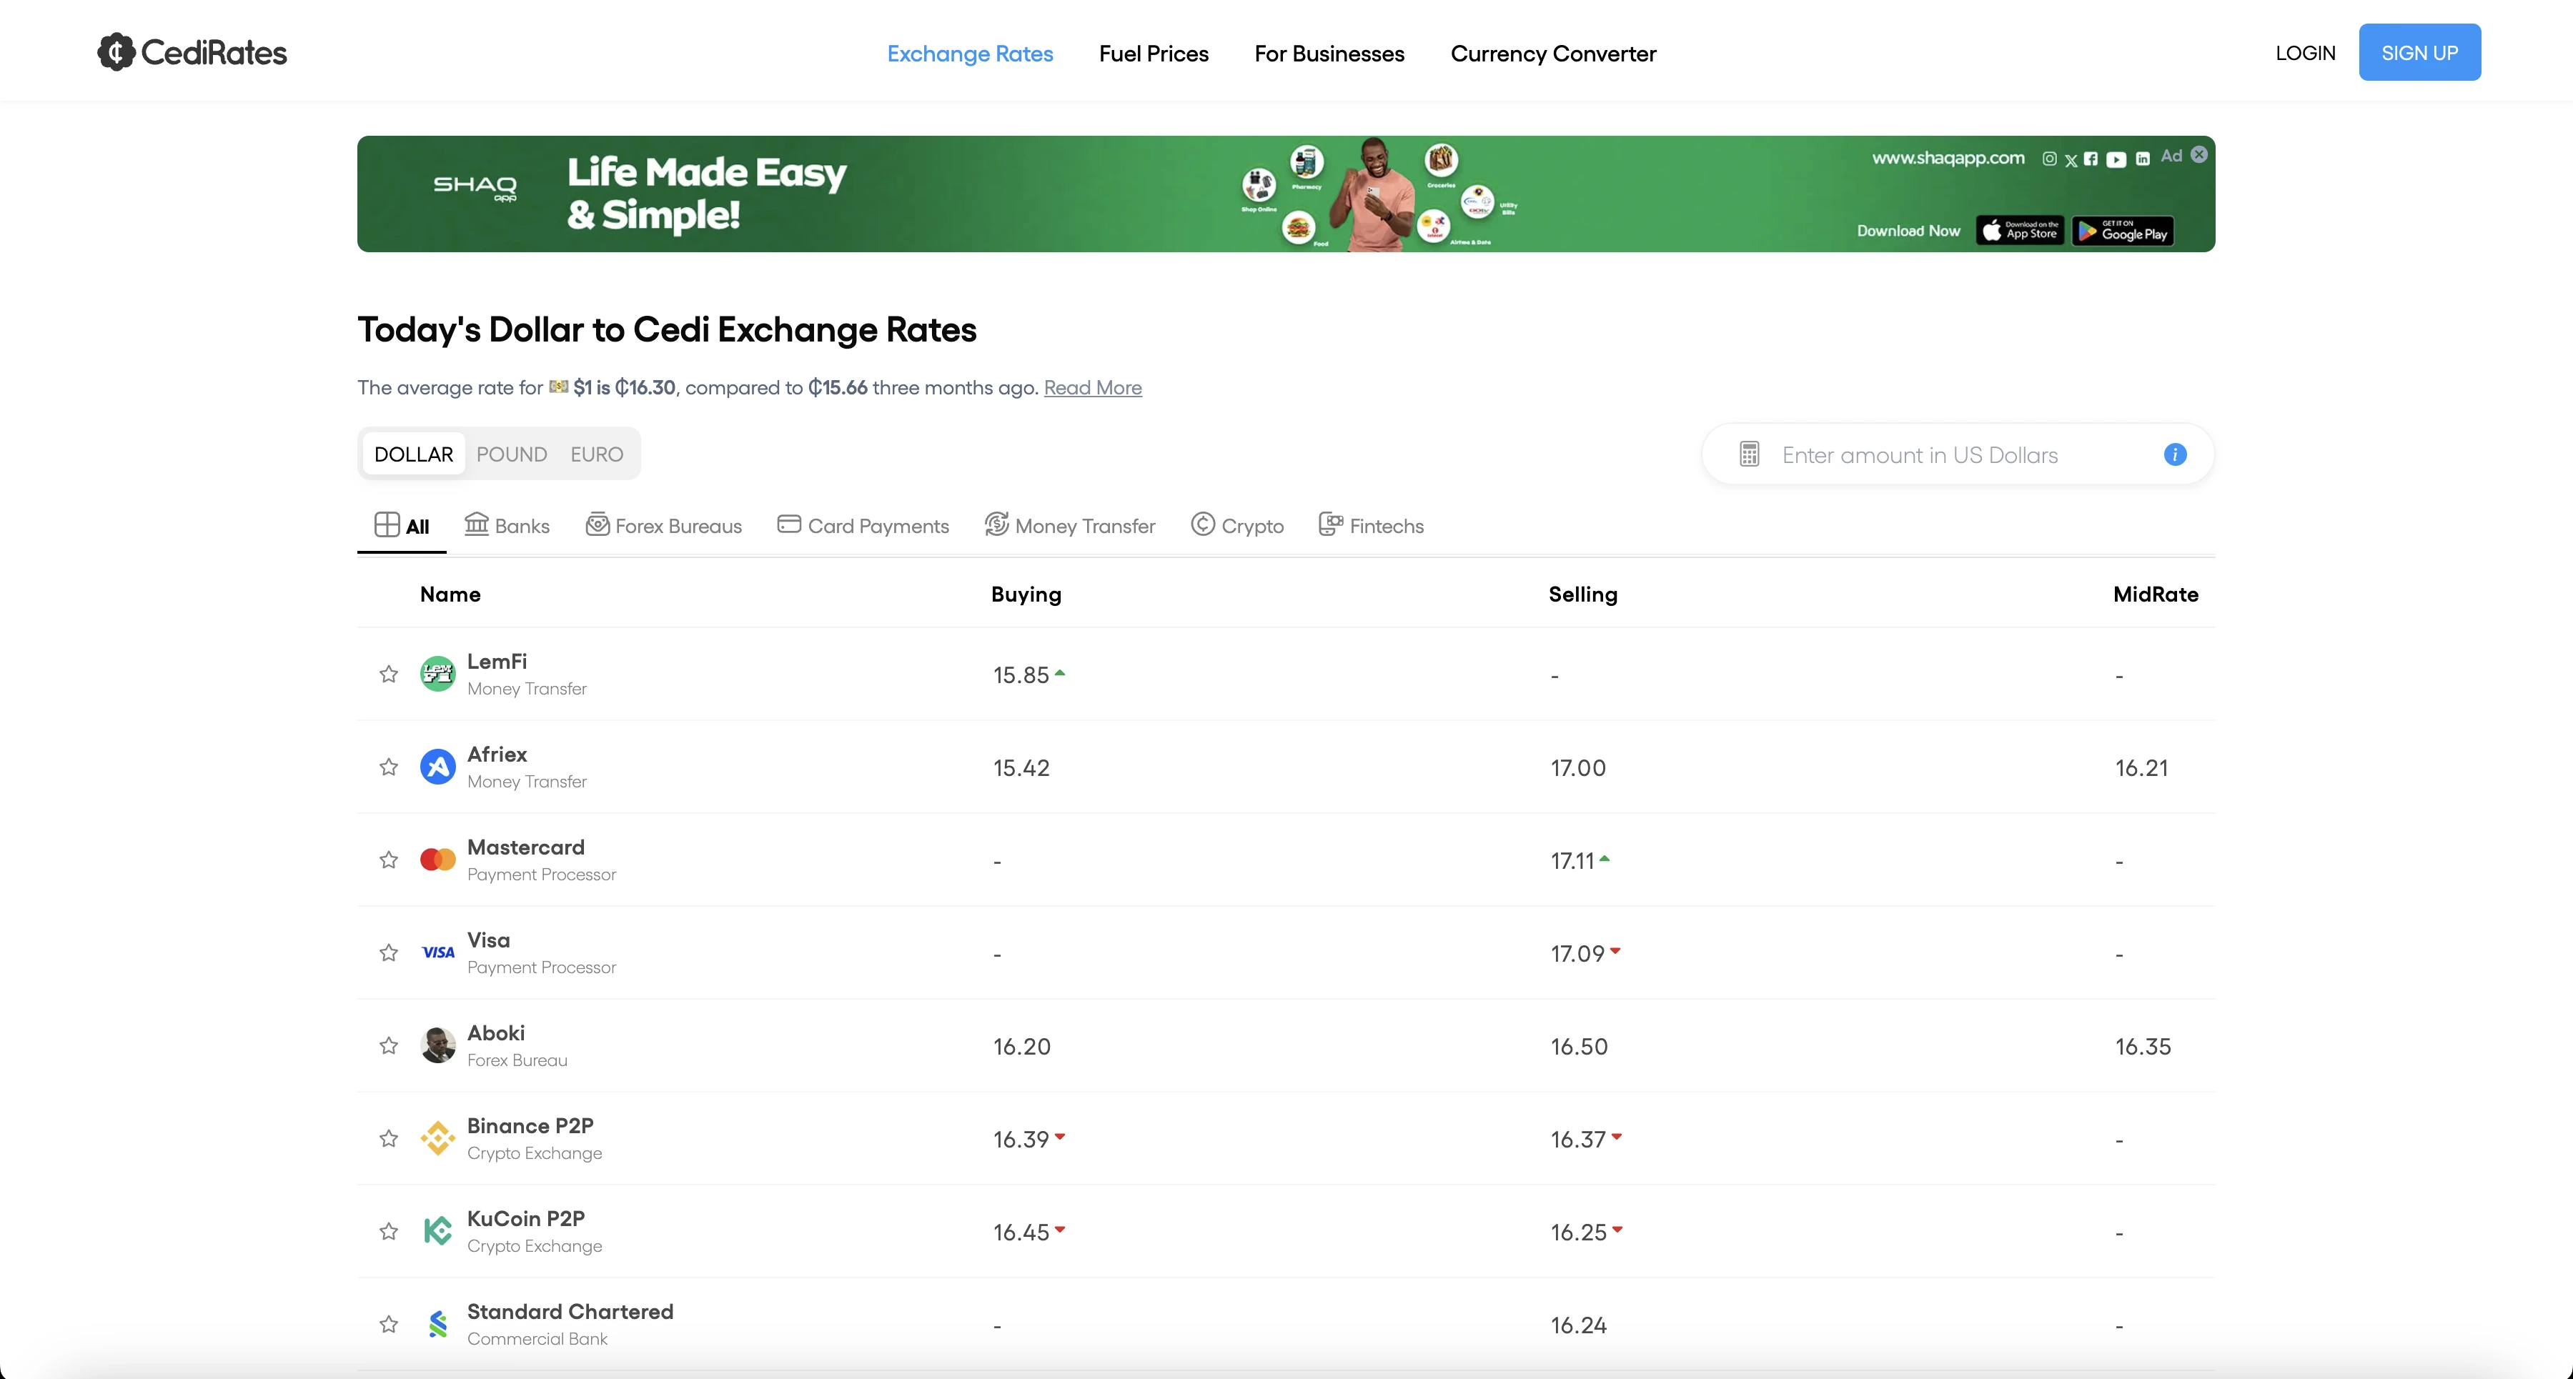Switch to the Crypto tab
The image size is (2573, 1379).
[x=1238, y=525]
